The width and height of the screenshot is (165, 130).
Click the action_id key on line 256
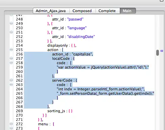60,54
